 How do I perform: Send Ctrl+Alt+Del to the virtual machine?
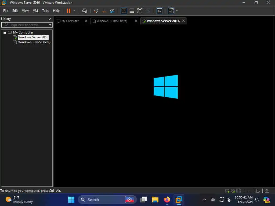pyautogui.click(x=85, y=11)
